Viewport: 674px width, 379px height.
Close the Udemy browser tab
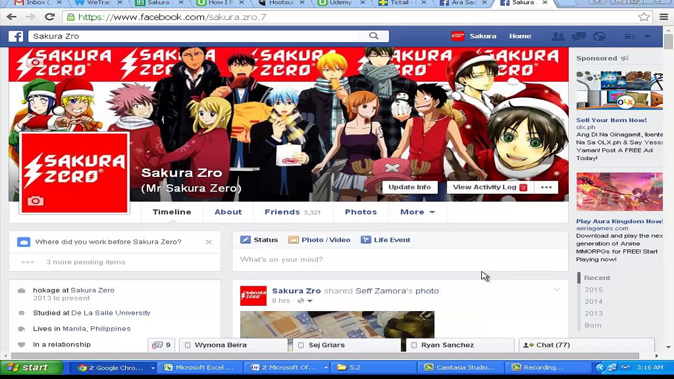coord(362,3)
